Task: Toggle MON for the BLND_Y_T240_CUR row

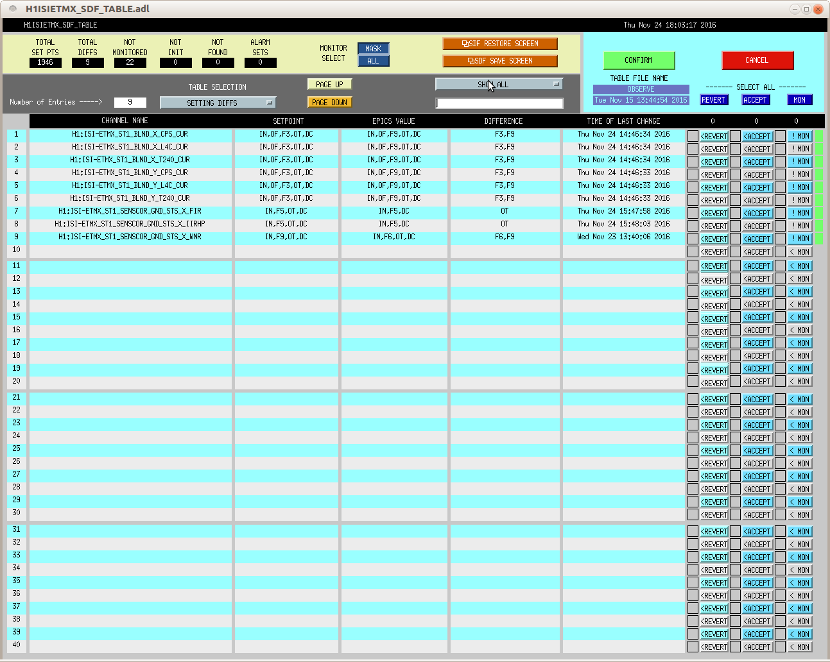Action: (800, 200)
